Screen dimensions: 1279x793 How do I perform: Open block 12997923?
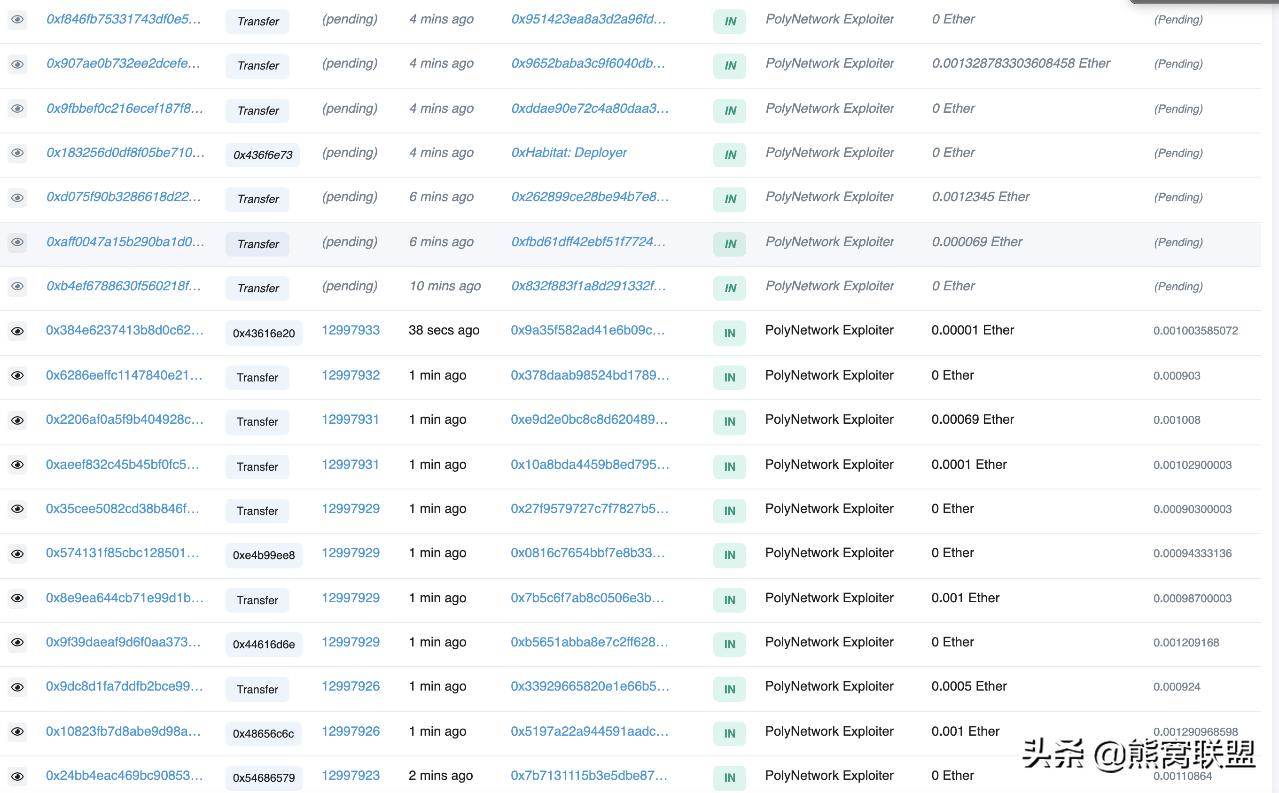pos(351,775)
